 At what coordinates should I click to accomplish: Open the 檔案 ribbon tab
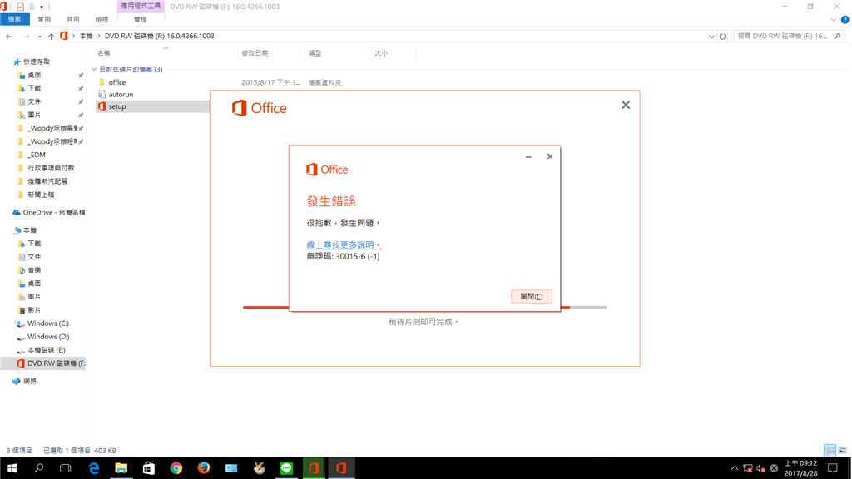coord(15,20)
